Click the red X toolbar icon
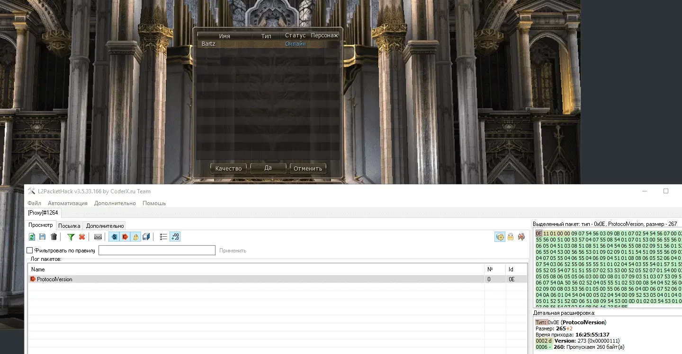Screen dimensions: 682x354 pos(82,237)
